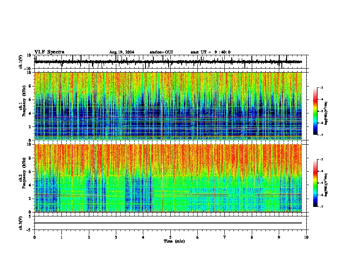Click time axis tick label "4"
The height and width of the screenshot is (266, 345).
pyautogui.click(x=143, y=237)
